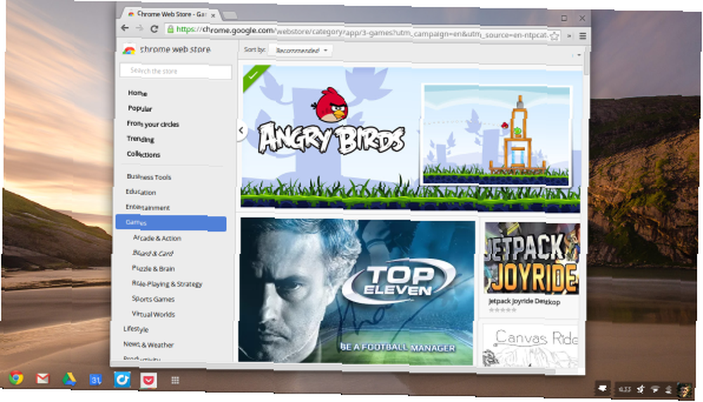Close the Chrome Web Store tab

pos(213,15)
